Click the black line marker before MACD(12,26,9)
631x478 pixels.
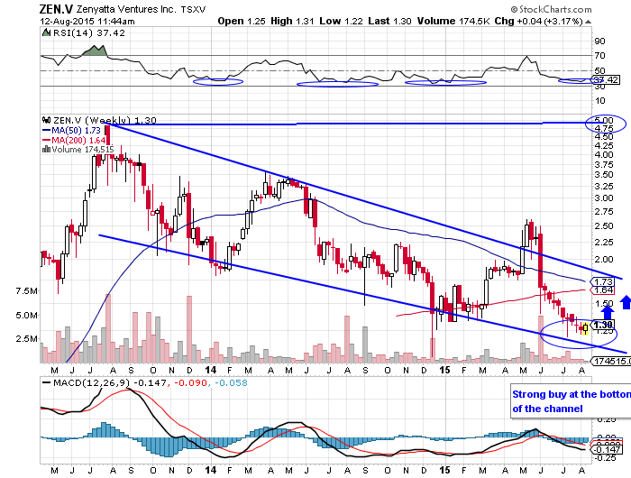[46, 383]
